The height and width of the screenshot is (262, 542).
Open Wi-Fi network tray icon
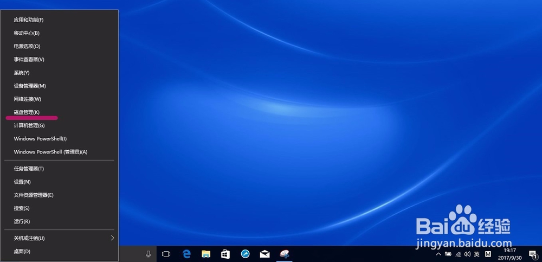tap(458, 254)
